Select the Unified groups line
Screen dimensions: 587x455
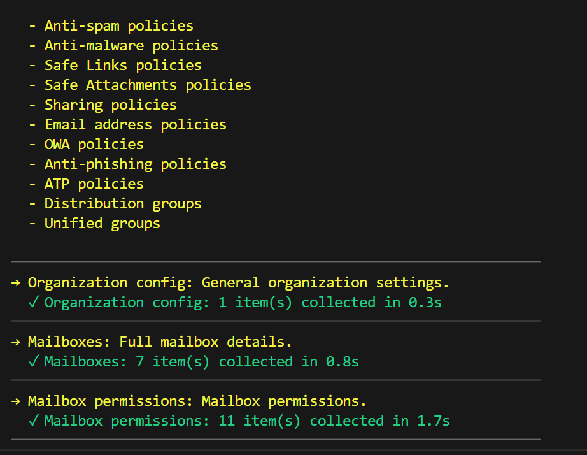pos(102,224)
